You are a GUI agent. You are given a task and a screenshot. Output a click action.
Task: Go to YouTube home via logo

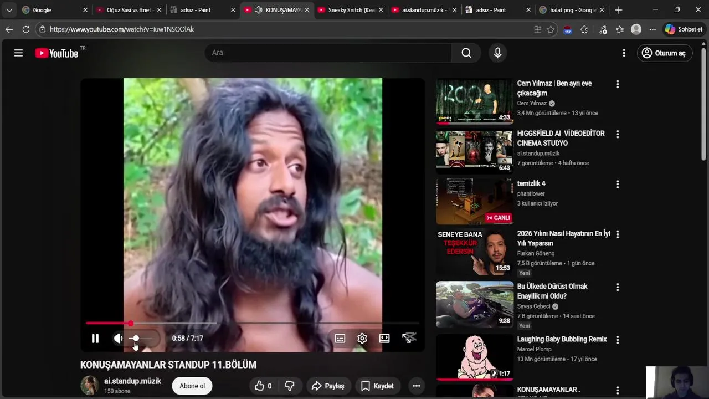pos(56,53)
